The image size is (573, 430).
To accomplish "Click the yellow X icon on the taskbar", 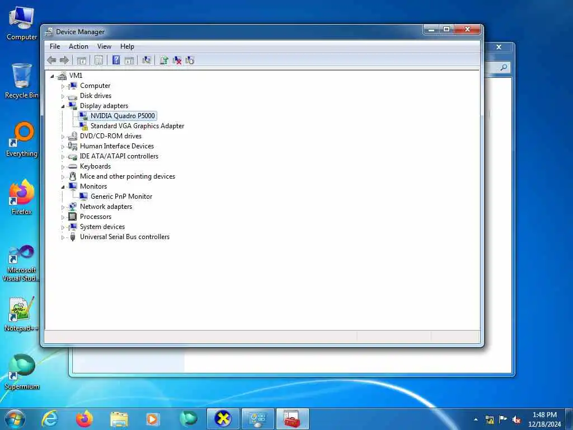I will pyautogui.click(x=223, y=419).
